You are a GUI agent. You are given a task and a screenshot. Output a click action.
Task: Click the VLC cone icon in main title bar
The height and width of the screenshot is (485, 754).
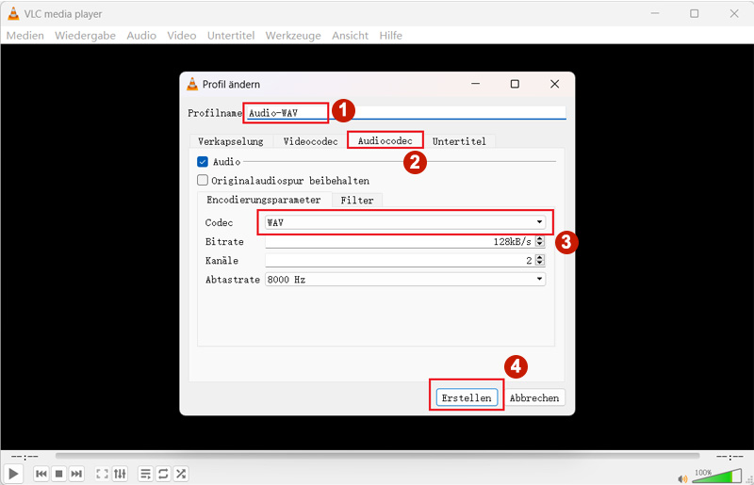click(x=13, y=14)
